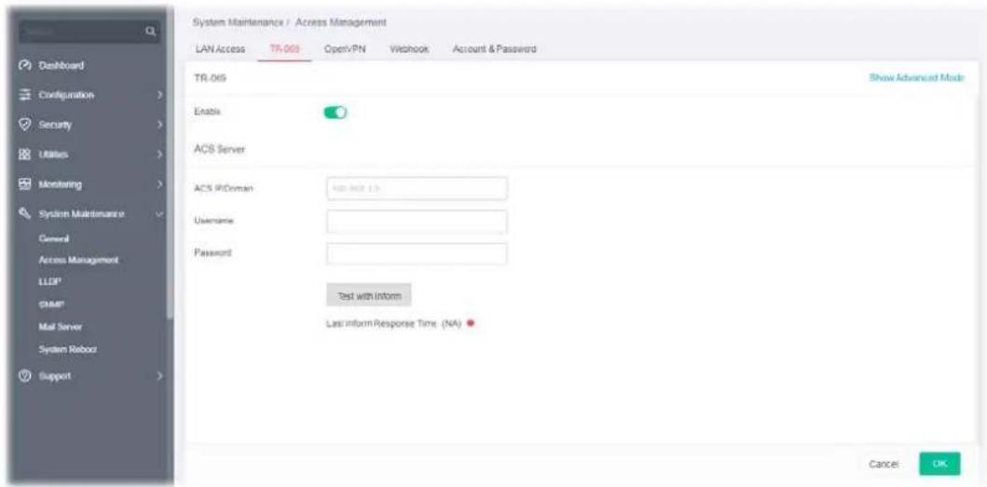Image resolution: width=987 pixels, height=487 pixels.
Task: Click the ACS Server section heading
Action: click(219, 150)
